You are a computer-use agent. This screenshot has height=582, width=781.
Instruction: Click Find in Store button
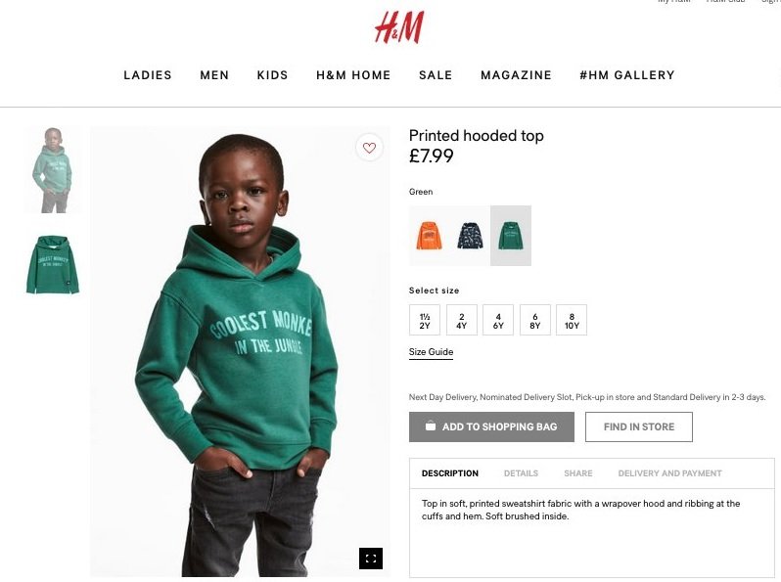pos(638,426)
